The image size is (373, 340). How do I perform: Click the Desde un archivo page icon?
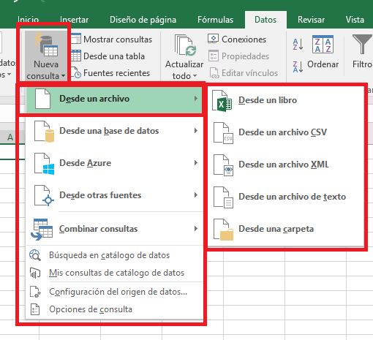(x=42, y=99)
